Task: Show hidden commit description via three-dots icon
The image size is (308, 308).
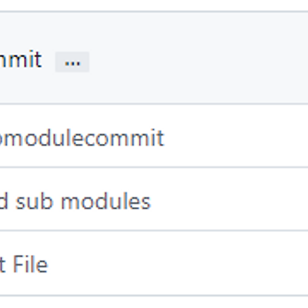Action: point(72,62)
